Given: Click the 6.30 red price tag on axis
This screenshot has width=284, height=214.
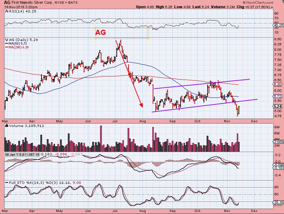Looking at the screenshot, I should click(x=278, y=84).
